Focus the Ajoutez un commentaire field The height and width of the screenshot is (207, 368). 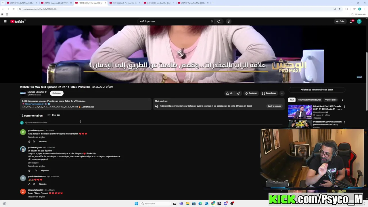click(x=154, y=122)
